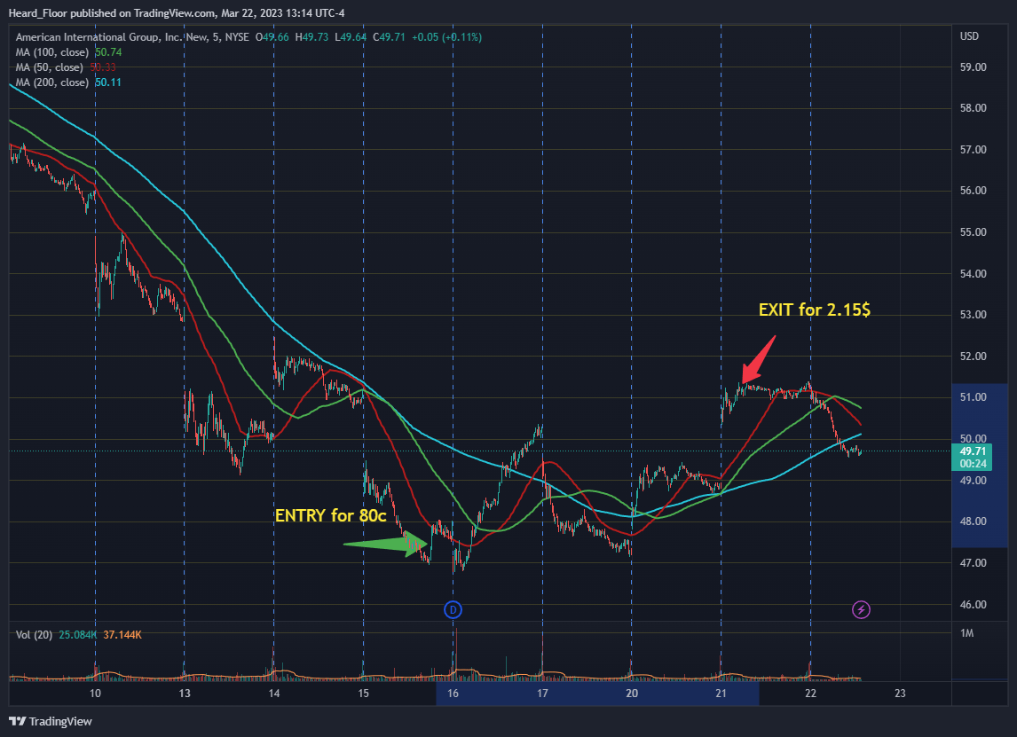The height and width of the screenshot is (737, 1017).
Task: Click the 1M volume scale label
Action: point(967,633)
